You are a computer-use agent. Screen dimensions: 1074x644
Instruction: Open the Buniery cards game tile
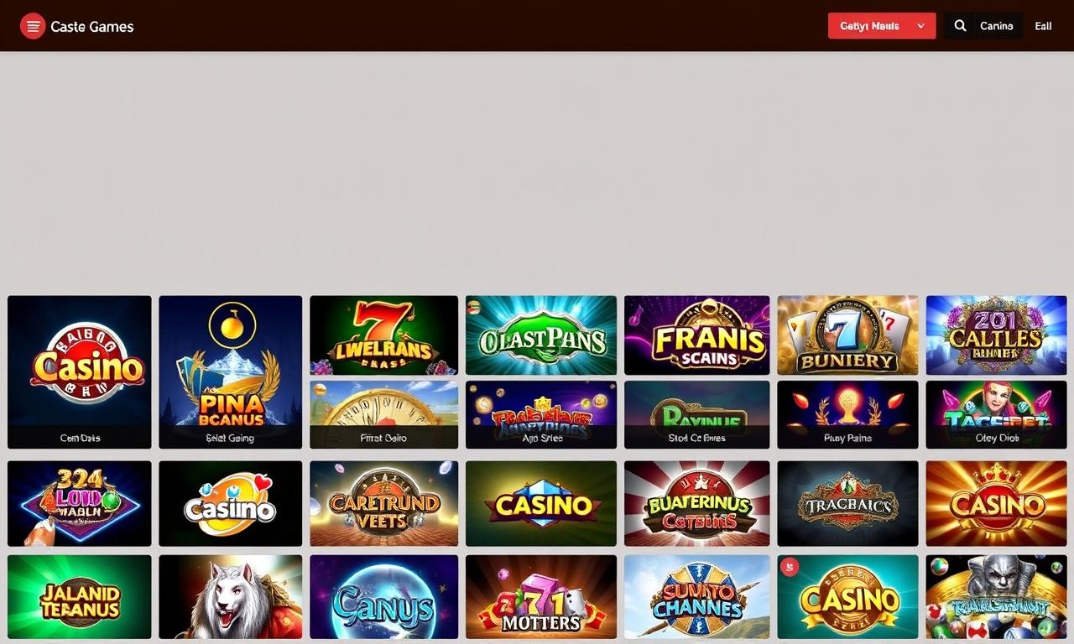(x=848, y=335)
